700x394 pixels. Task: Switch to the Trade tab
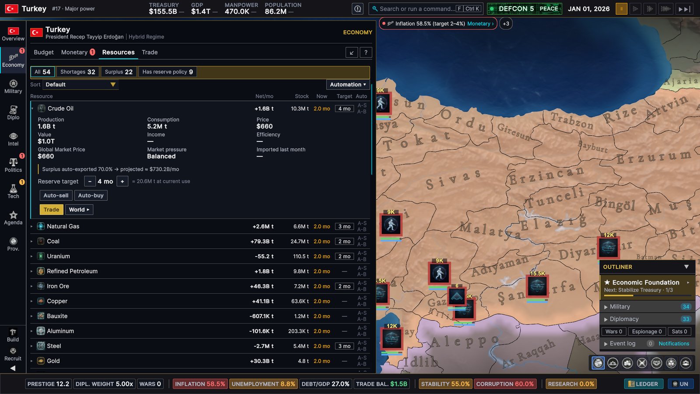[x=150, y=52]
